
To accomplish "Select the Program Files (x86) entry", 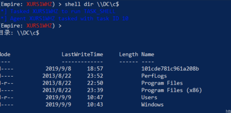I will [x=172, y=90].
